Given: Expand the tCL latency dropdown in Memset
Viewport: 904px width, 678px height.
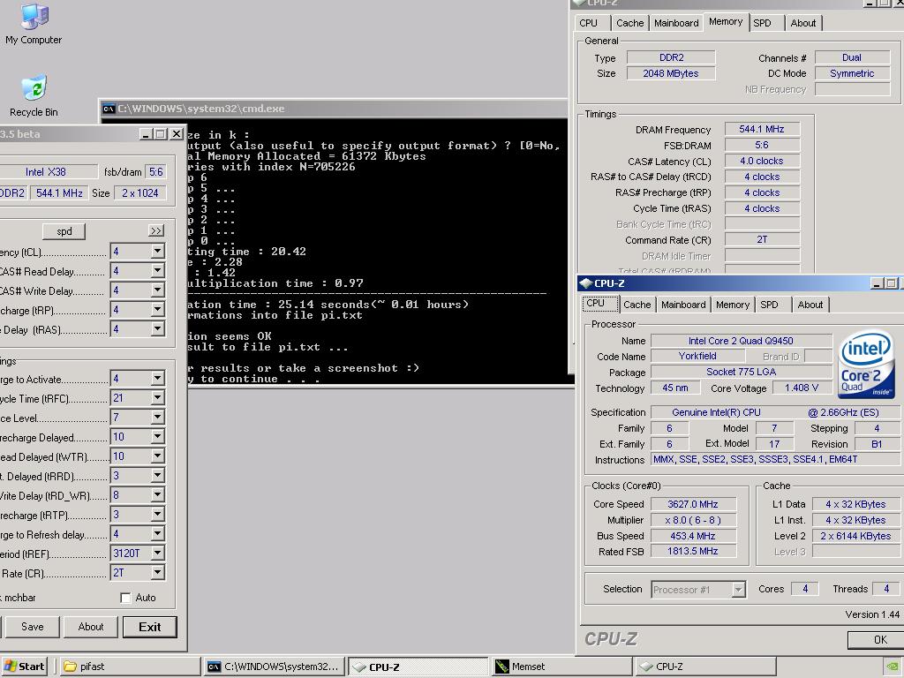Looking at the screenshot, I should pyautogui.click(x=157, y=252).
